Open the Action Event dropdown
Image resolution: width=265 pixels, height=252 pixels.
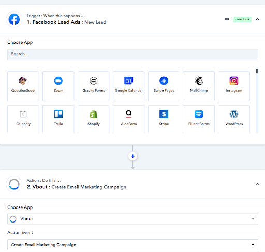[x=132, y=245]
